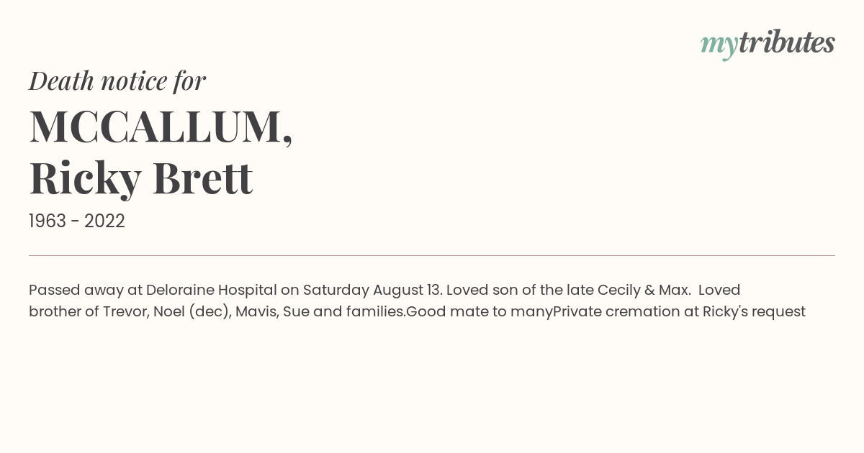This screenshot has height=453, width=864.
Task: Click the mytributes logo
Action: [768, 43]
